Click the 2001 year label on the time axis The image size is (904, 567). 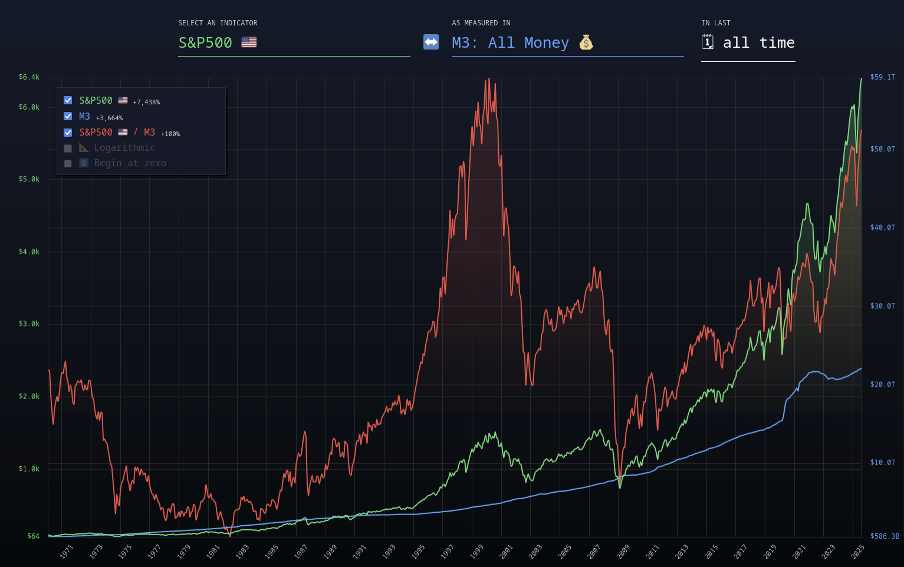coord(506,552)
